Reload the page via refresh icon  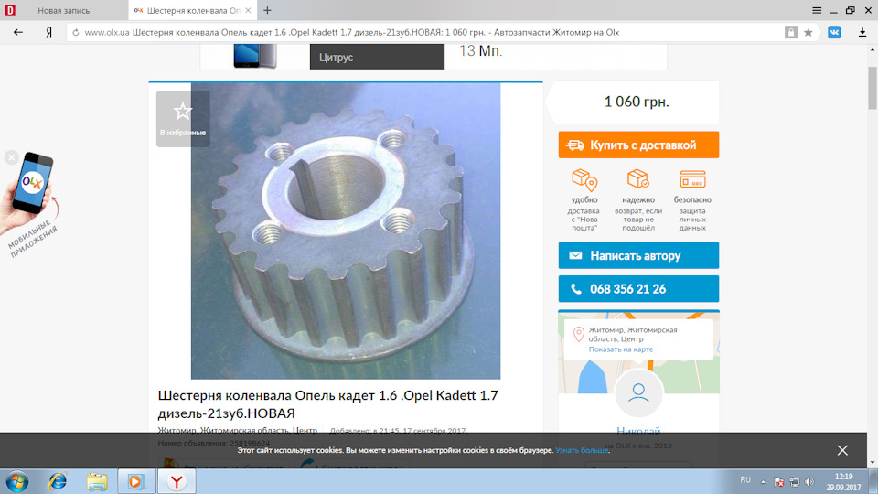[x=76, y=33]
